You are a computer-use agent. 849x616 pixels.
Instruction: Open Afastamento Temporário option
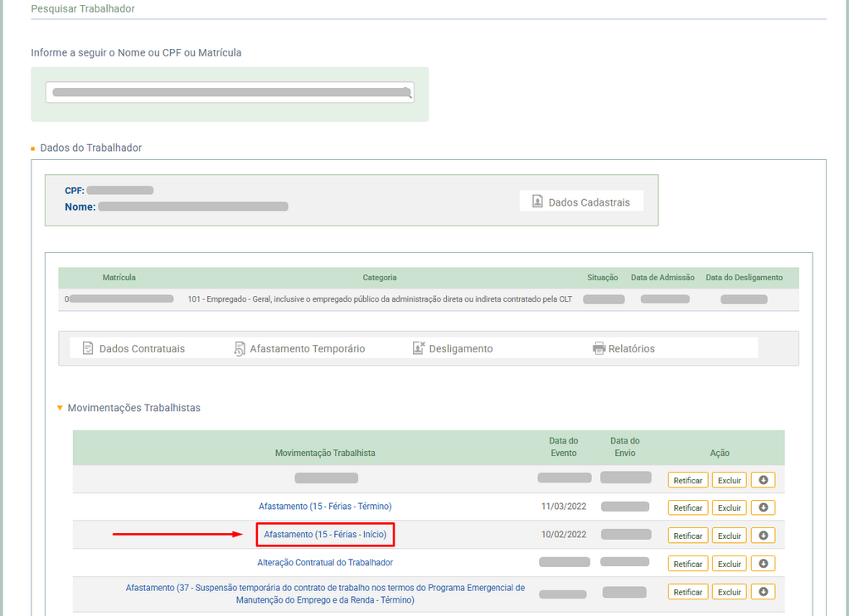(299, 349)
